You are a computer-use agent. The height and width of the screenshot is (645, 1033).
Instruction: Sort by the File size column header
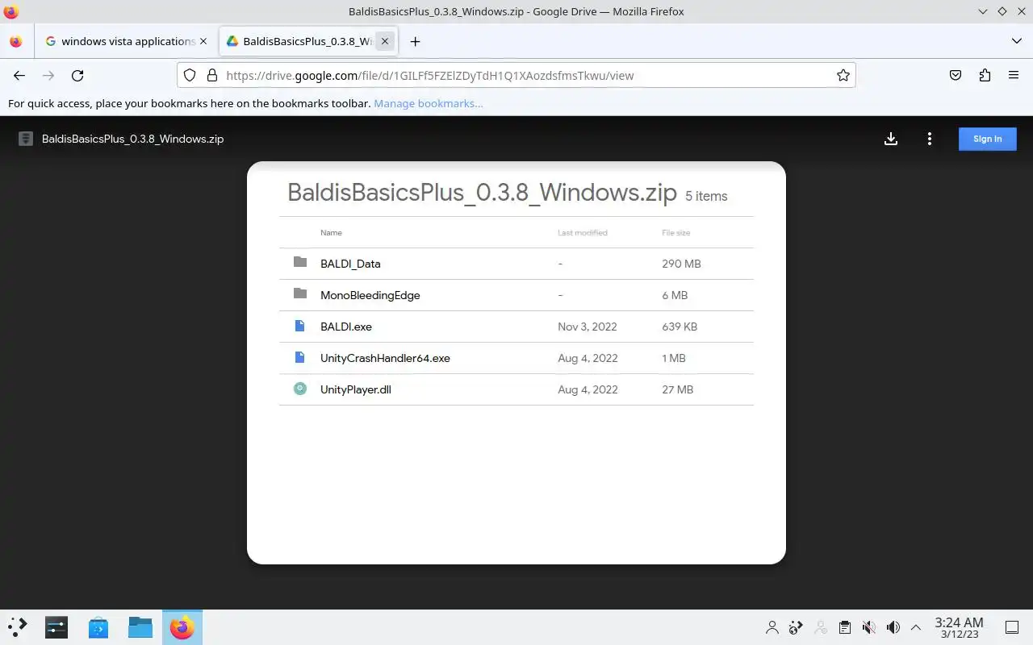coord(676,232)
